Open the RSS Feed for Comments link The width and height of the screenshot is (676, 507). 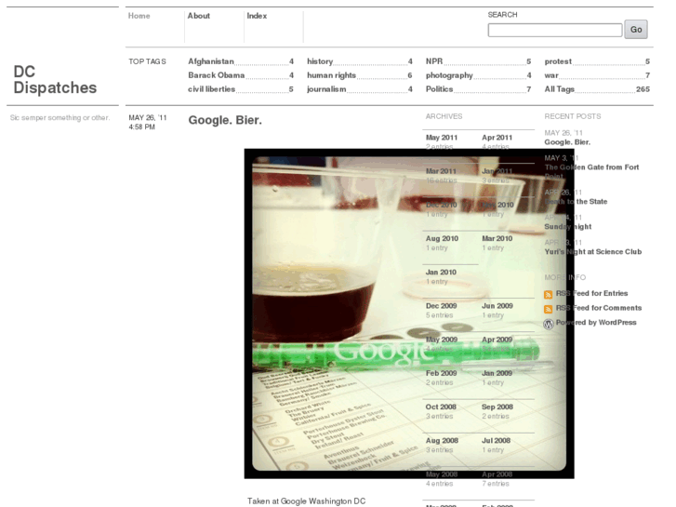tap(599, 308)
